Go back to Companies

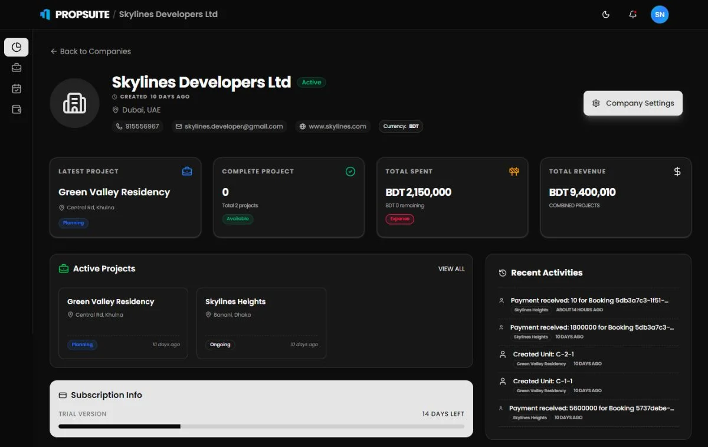(91, 51)
